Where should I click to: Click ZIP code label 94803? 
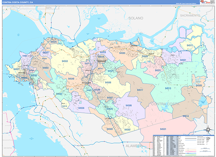coord(45,68)
